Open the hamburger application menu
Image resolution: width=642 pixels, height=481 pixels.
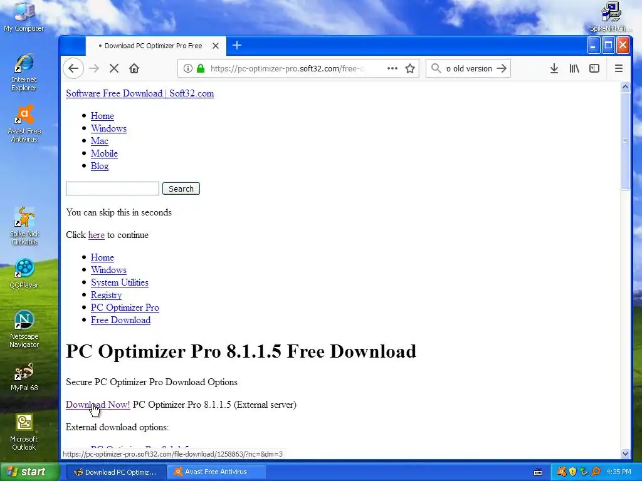(619, 68)
